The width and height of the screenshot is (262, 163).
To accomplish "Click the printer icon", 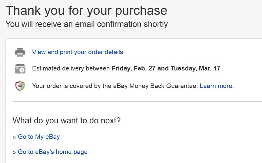I will [x=20, y=52].
